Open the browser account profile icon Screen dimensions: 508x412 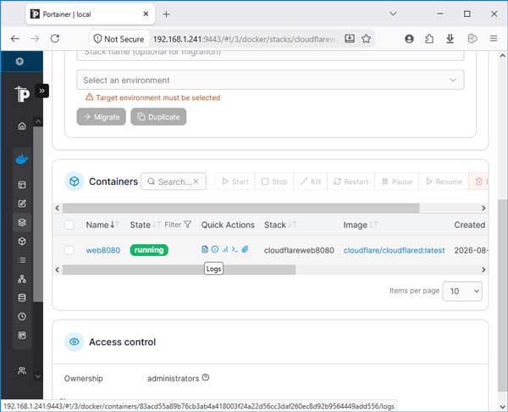tap(409, 39)
